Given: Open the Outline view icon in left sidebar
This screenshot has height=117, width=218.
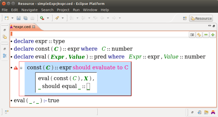Looking at the screenshot, I should [x=5, y=56].
